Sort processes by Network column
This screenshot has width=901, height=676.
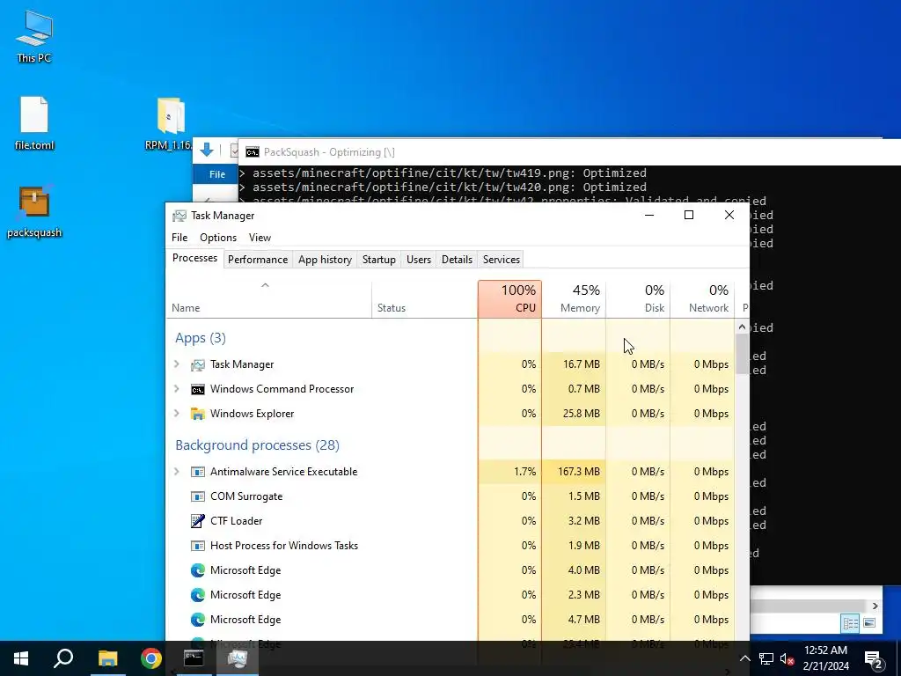[702, 299]
